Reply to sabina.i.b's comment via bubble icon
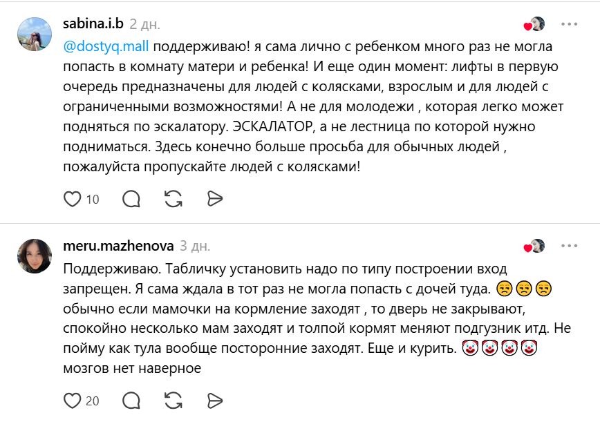The image size is (600, 424). 131,199
